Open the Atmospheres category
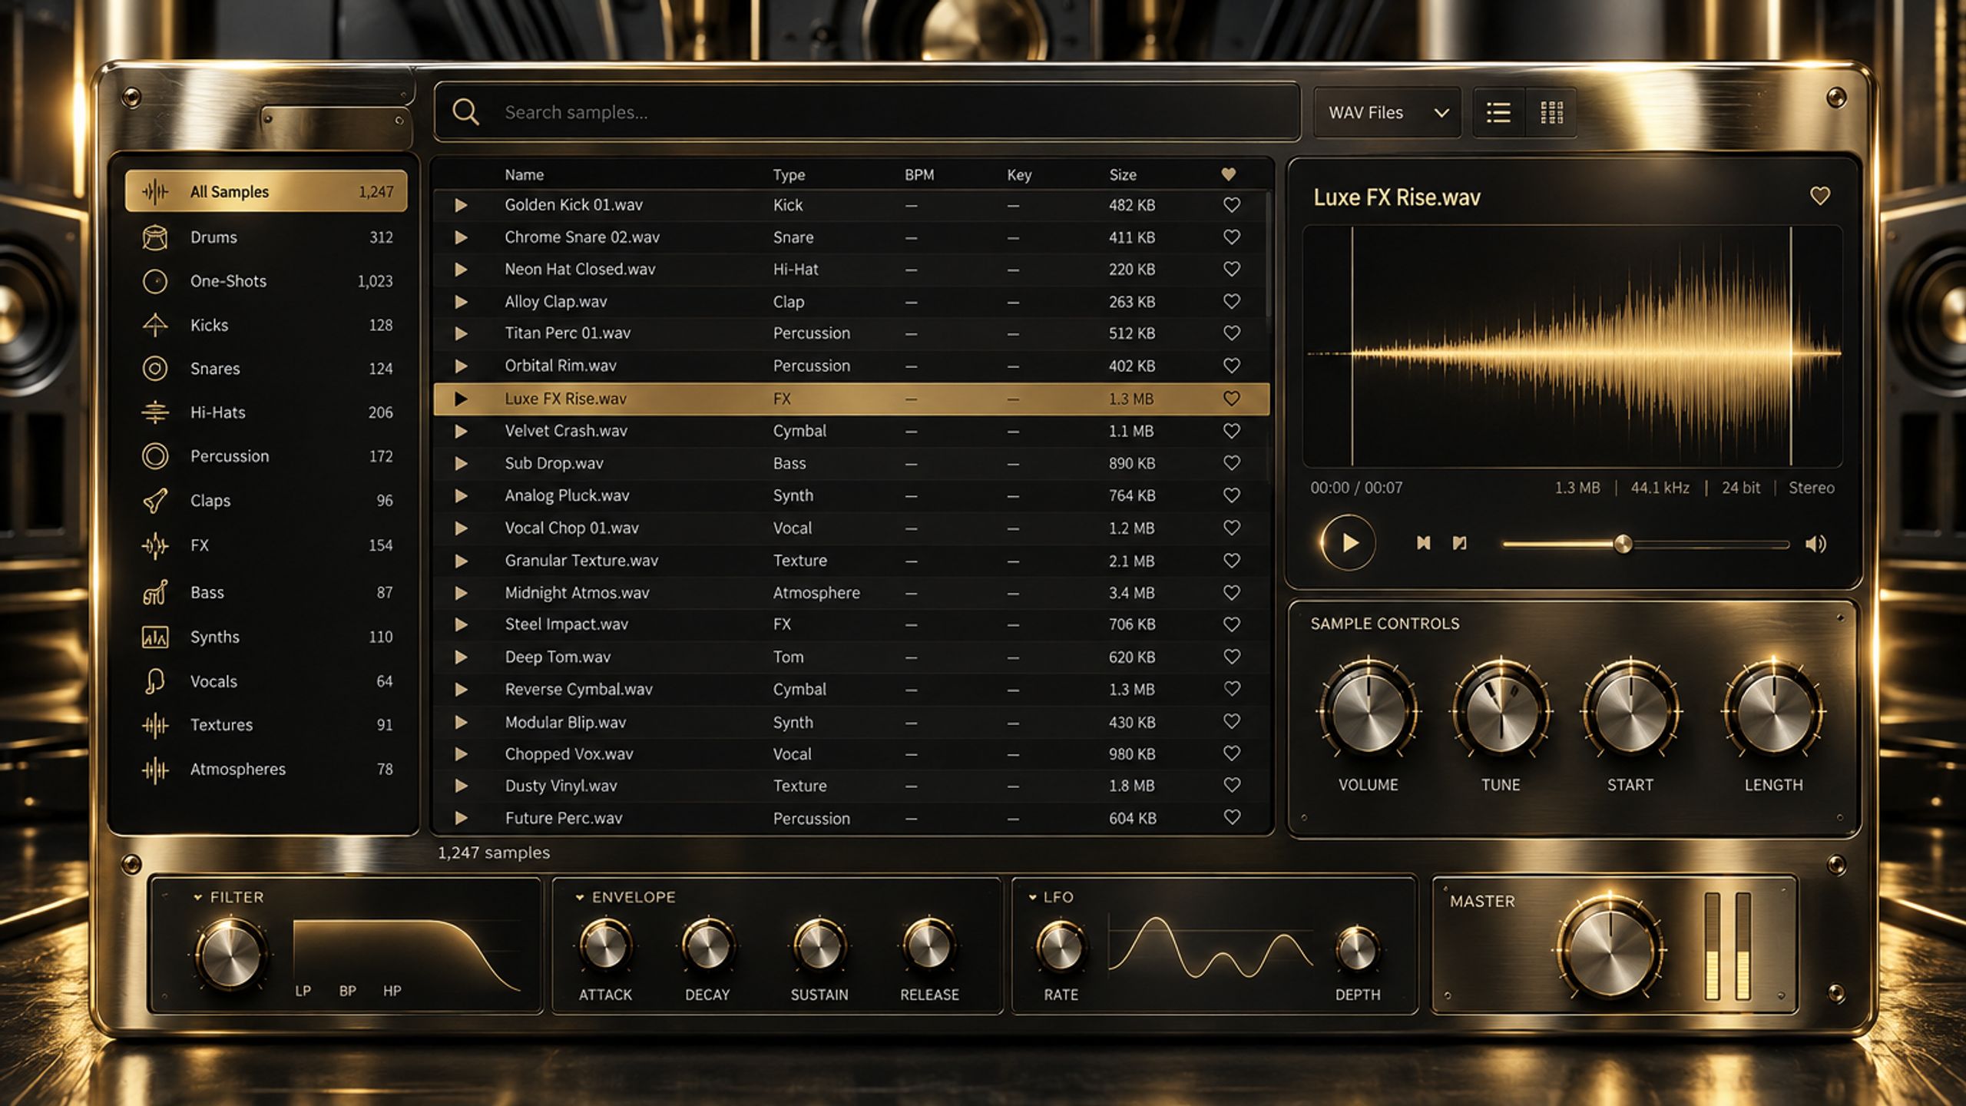1966x1106 pixels. point(266,770)
